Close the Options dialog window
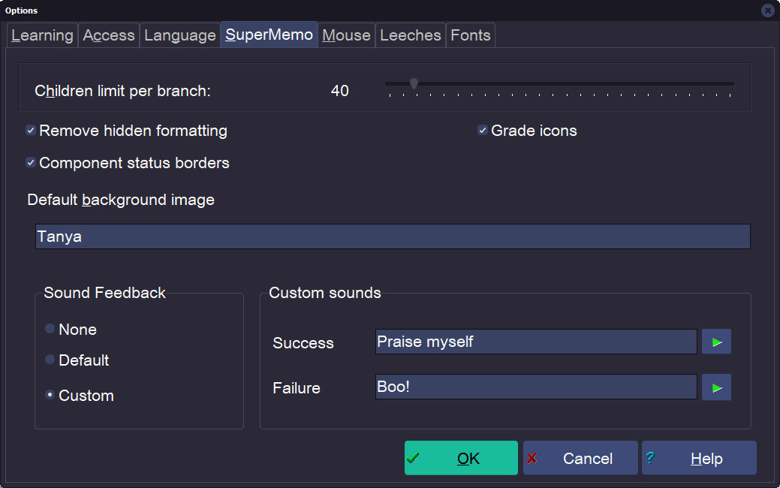780x488 pixels. point(767,11)
